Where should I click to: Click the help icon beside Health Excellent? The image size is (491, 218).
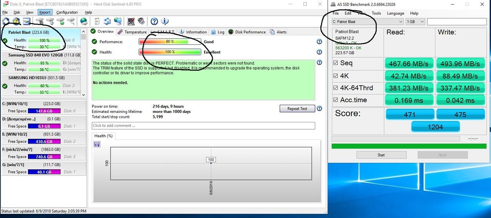[x=319, y=52]
